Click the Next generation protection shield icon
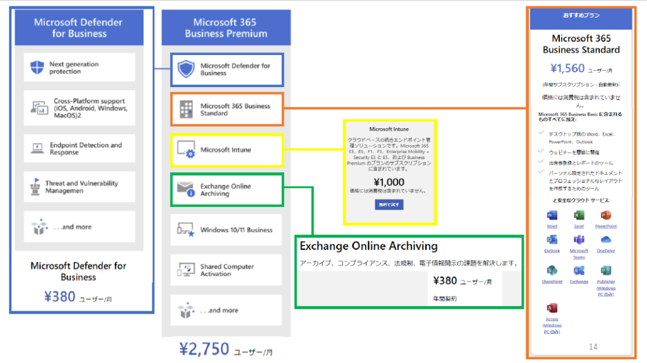The image size is (647, 363). click(37, 68)
